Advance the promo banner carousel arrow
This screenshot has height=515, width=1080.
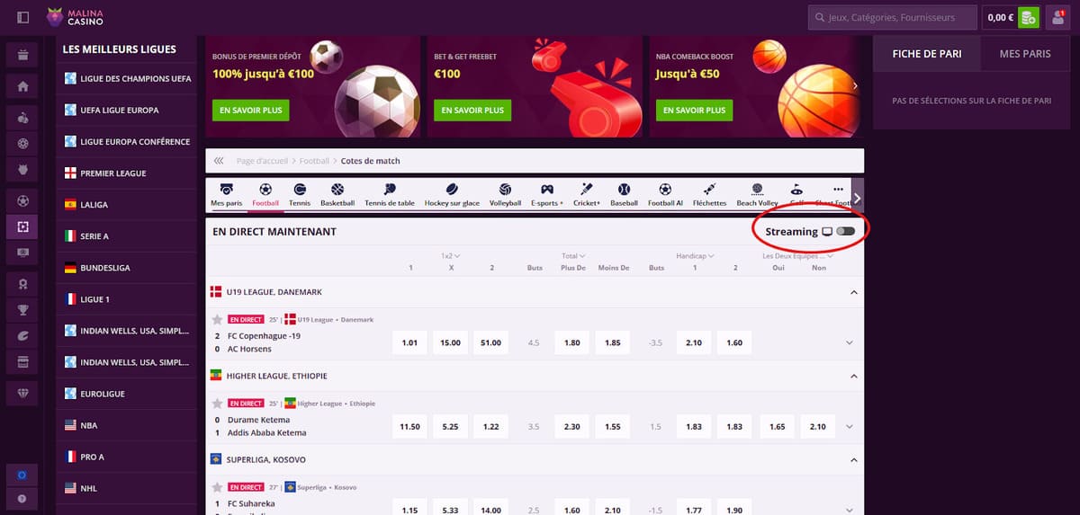(x=855, y=85)
